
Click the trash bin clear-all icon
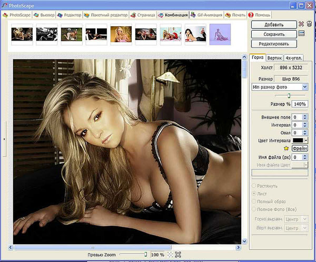[309, 24]
